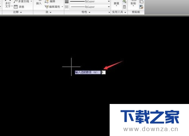Click the 测量 measure tool
Viewport: 189px width, 136px height.
pyautogui.click(x=116, y=4)
